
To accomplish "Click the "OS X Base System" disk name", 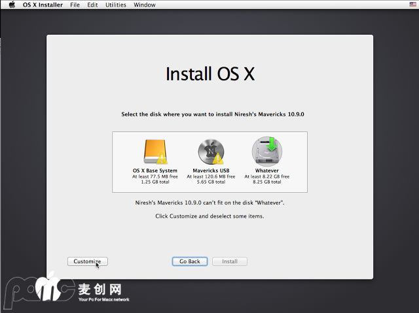I will coord(155,171).
